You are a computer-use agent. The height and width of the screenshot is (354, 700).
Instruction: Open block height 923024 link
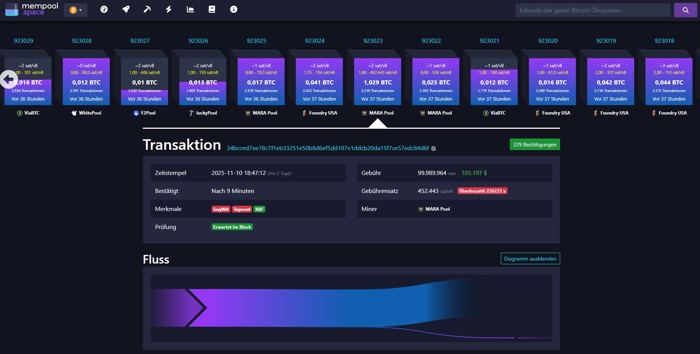click(315, 41)
